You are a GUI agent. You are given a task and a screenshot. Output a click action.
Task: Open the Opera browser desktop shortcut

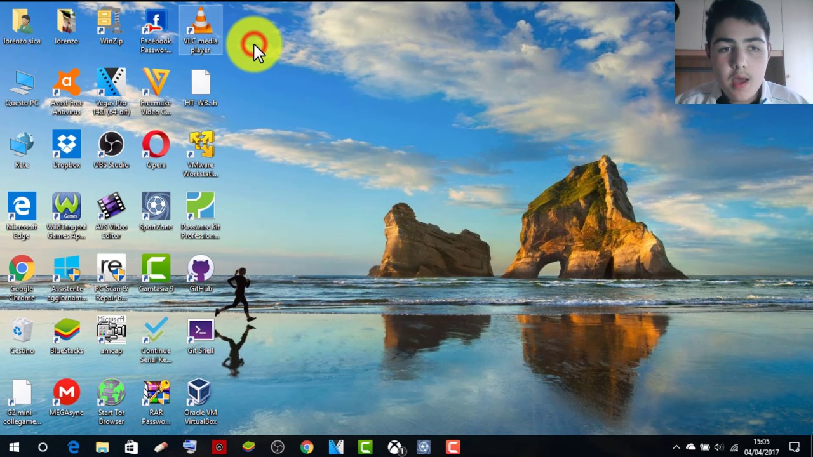156,150
